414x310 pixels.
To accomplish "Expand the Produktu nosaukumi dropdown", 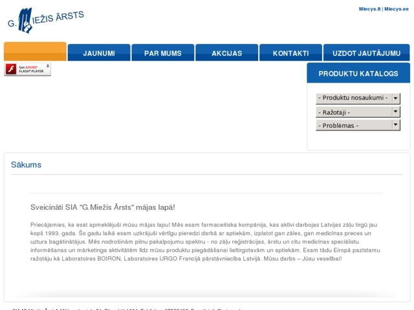I will [x=358, y=98].
